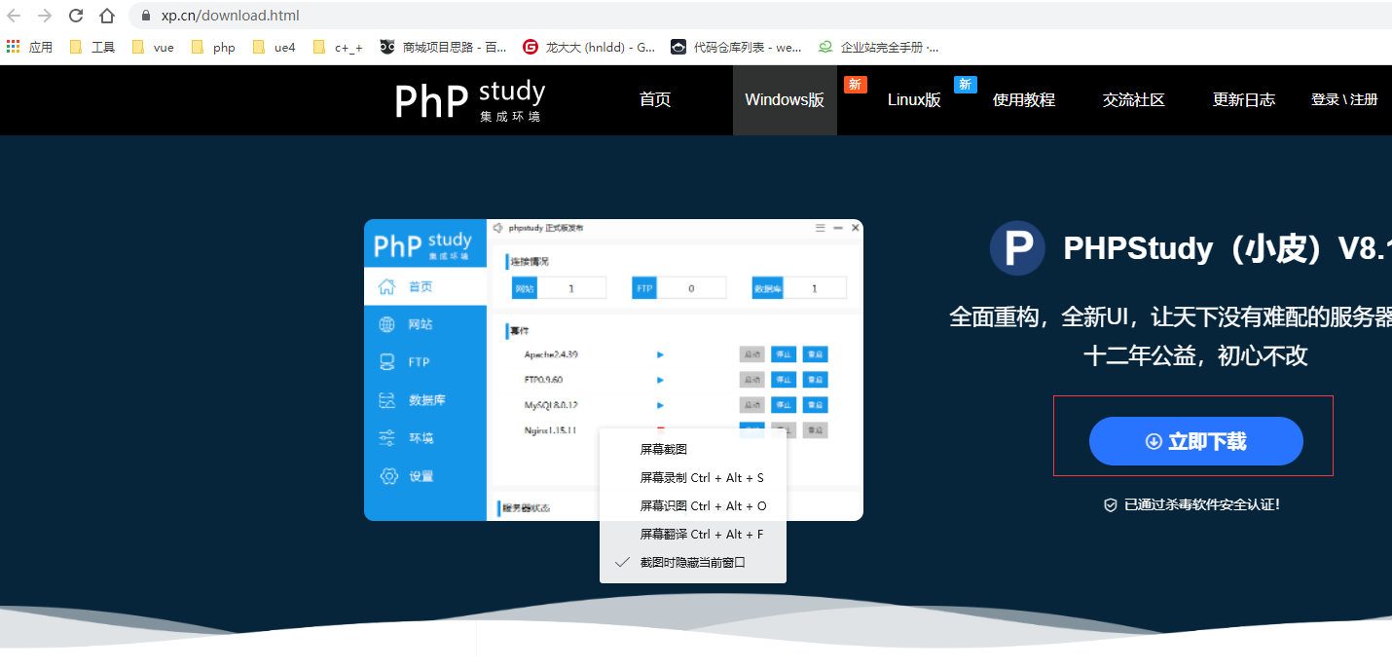Open the php bookmark folder
This screenshot has height=669, width=1392.
214,47
